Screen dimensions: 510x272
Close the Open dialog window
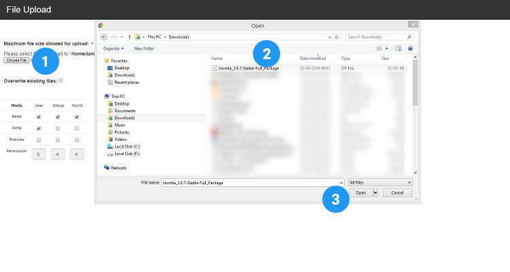(413, 24)
